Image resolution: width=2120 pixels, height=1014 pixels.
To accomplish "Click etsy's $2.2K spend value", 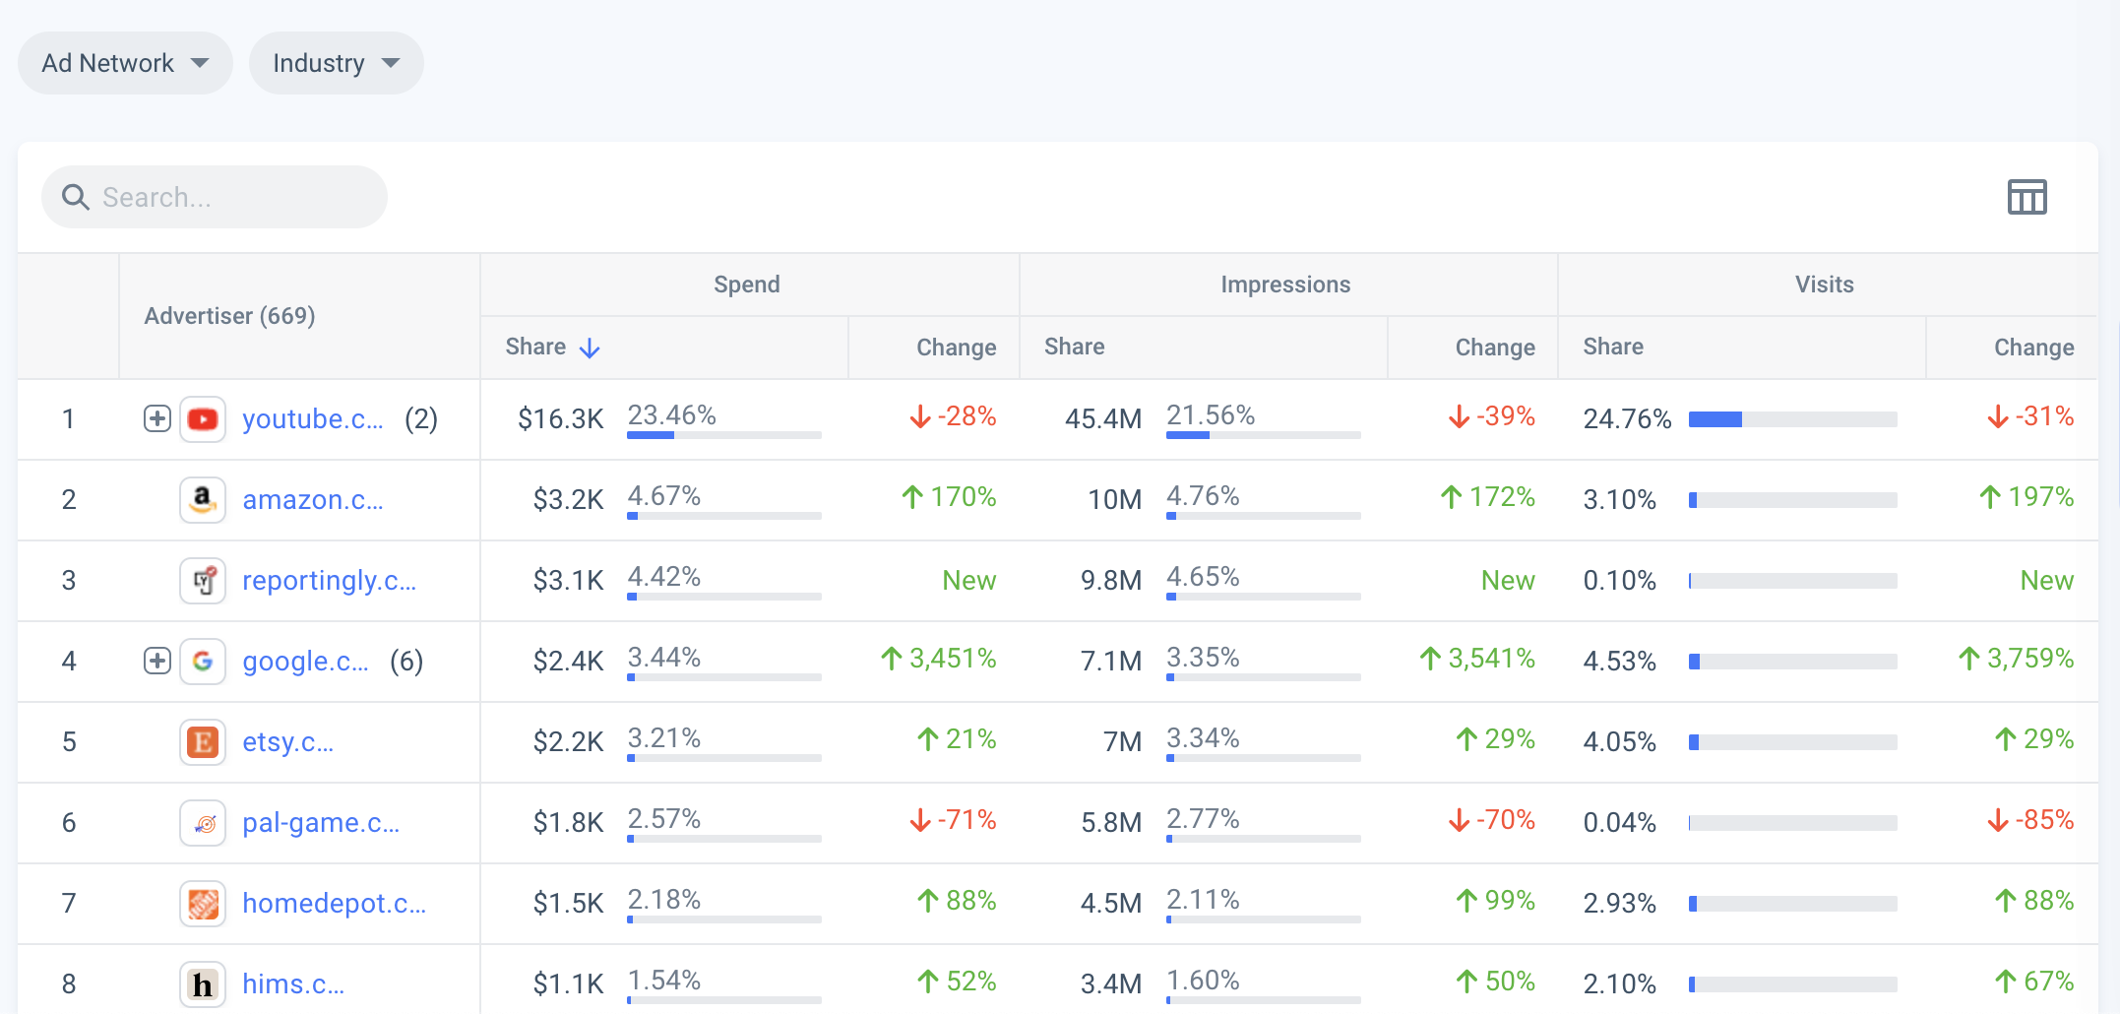I will point(568,742).
